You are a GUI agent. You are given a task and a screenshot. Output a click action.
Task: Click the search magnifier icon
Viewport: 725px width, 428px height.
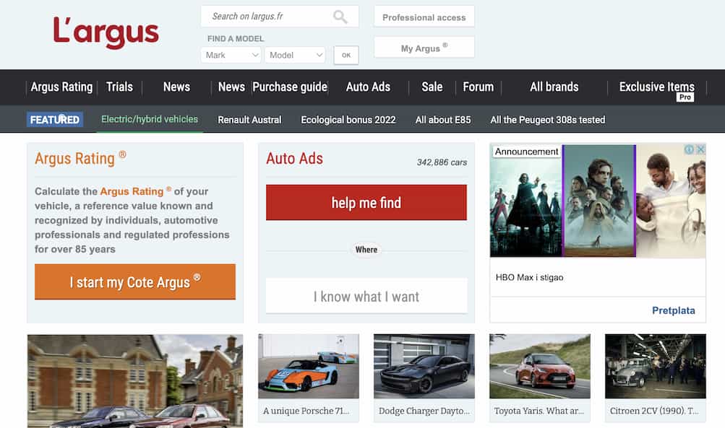(340, 17)
